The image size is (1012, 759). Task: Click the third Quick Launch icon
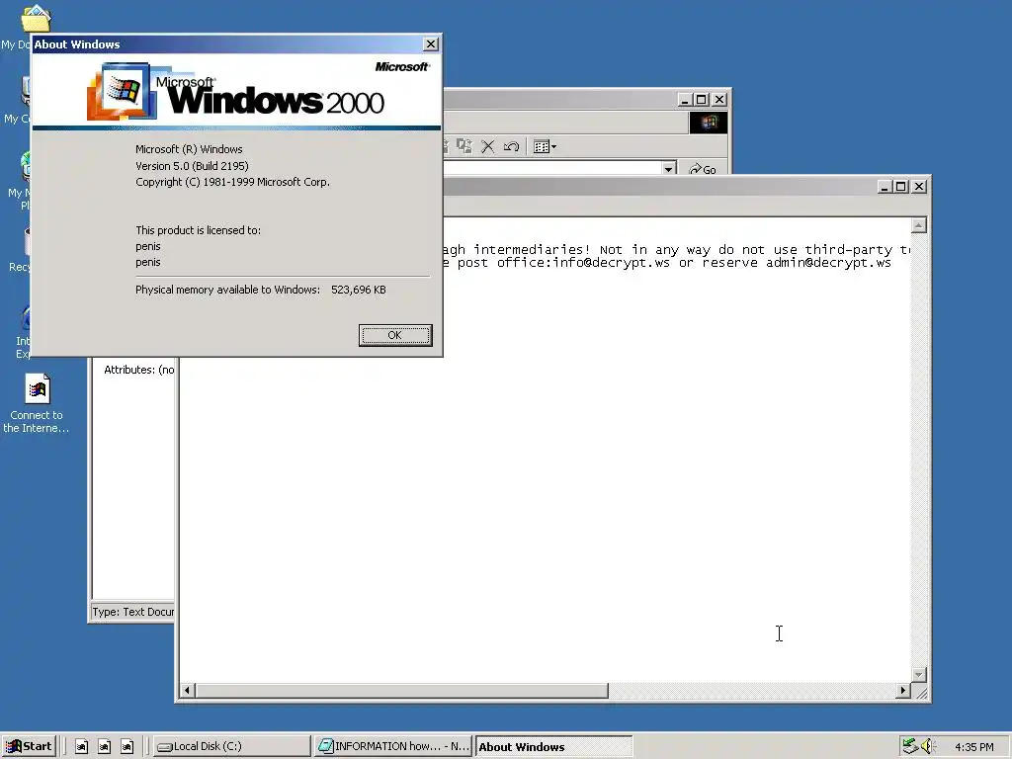coord(127,747)
